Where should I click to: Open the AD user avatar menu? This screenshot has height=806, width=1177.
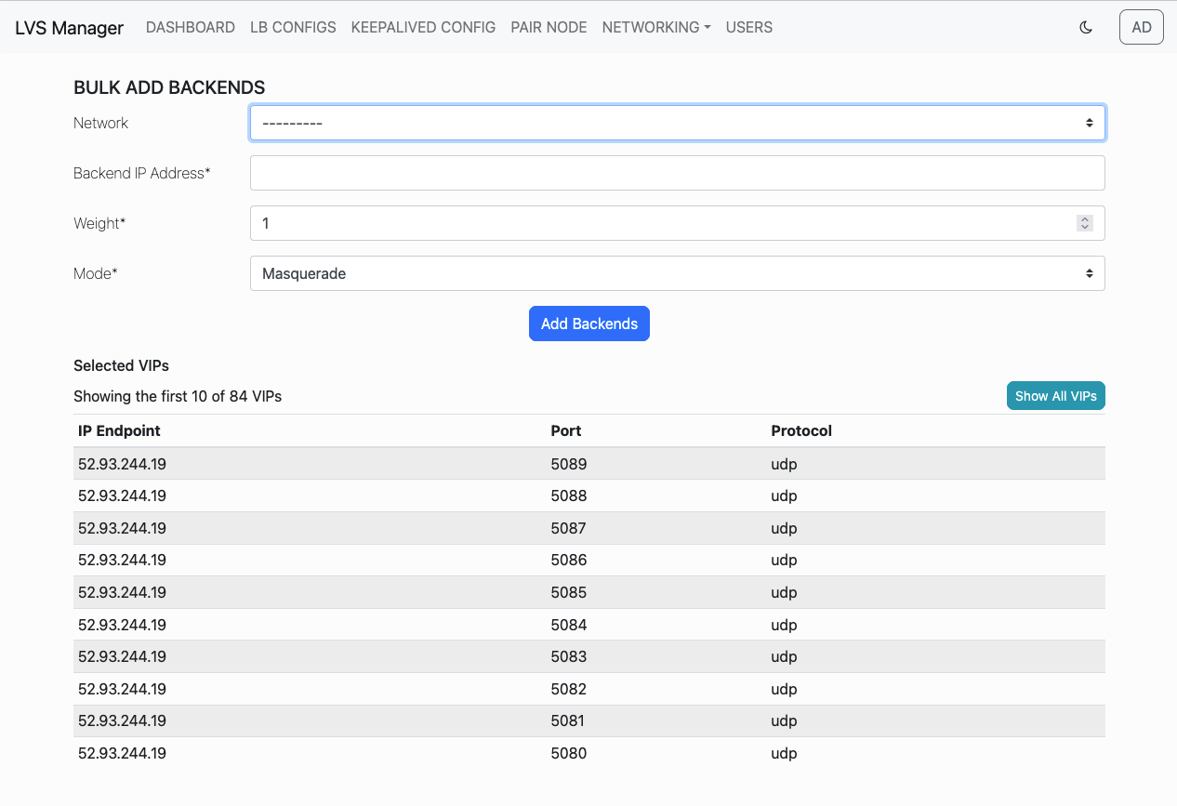1142,27
